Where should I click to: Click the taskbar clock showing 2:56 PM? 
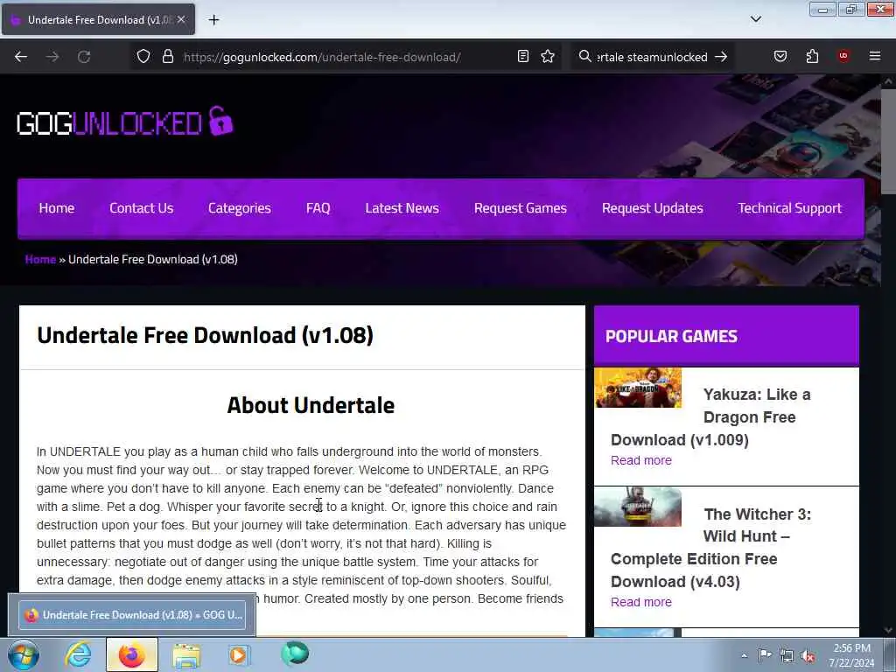coord(851,655)
